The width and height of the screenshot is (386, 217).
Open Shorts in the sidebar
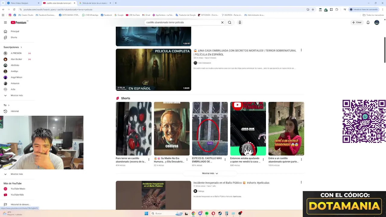pos(14,37)
